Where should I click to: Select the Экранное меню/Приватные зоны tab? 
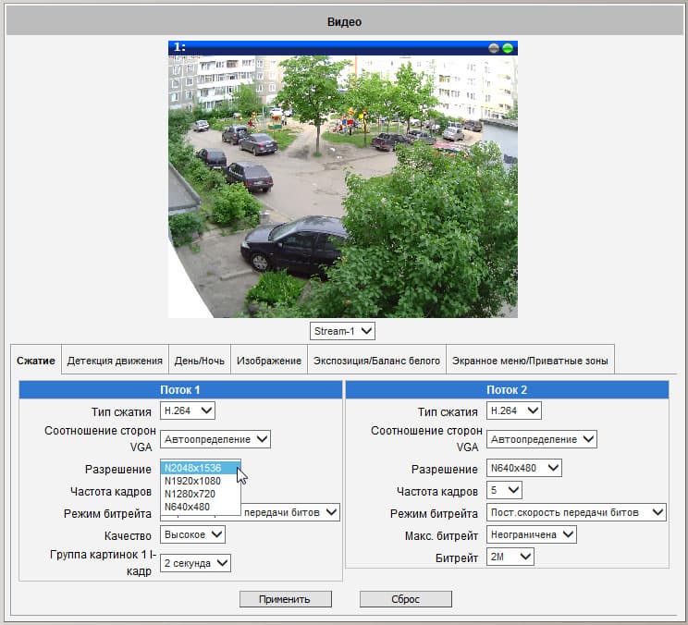coord(531,361)
